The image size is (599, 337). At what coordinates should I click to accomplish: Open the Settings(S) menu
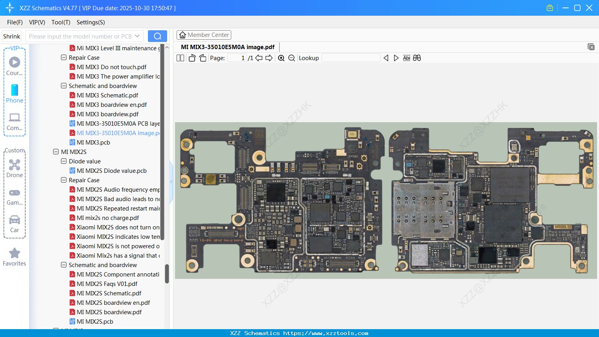pos(90,22)
